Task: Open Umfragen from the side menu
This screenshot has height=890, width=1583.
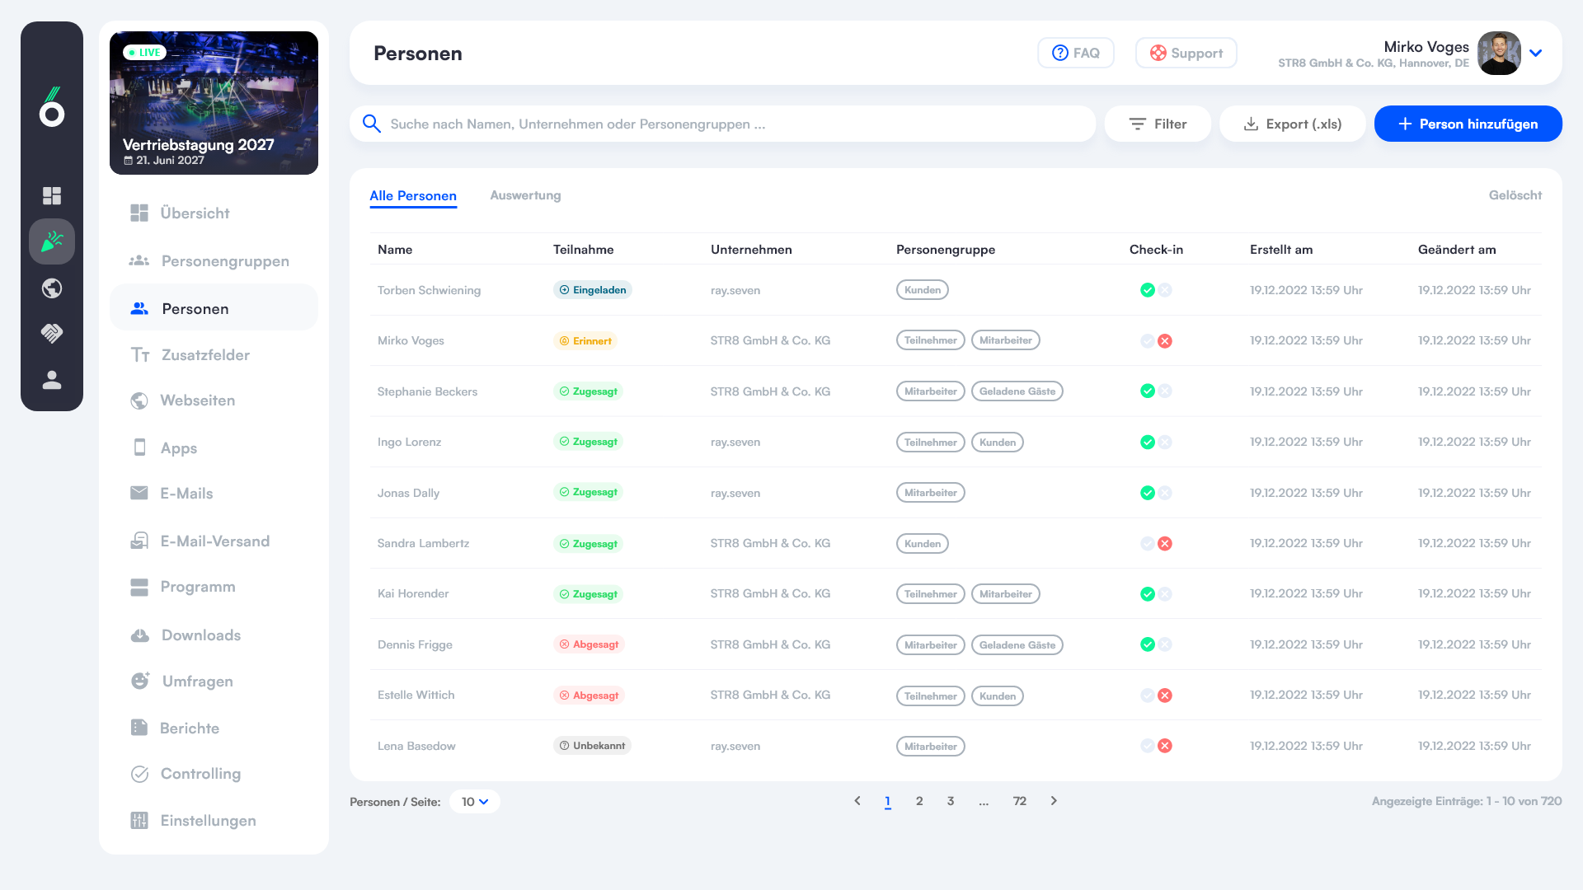Action: tap(197, 682)
